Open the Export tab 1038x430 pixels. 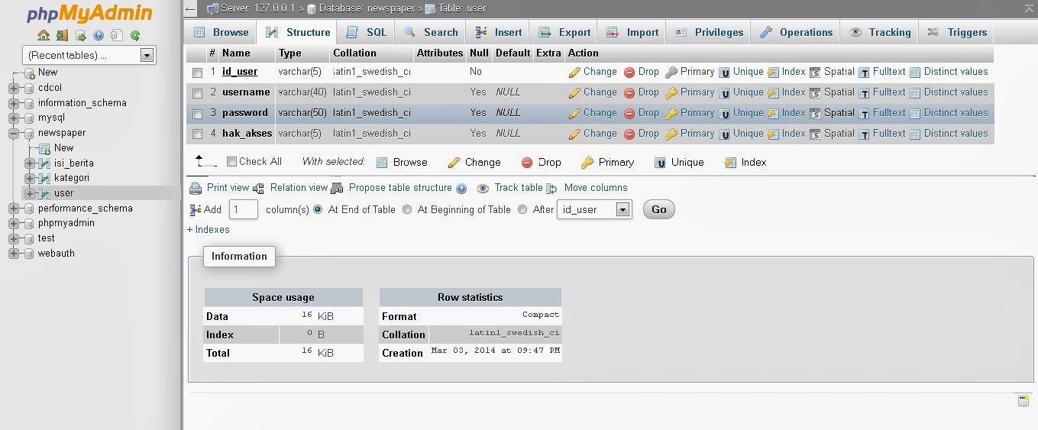coord(564,32)
